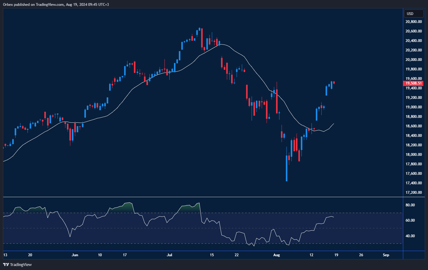Select the 20,800.00 price axis label
This screenshot has height=270, width=428.
click(x=414, y=22)
